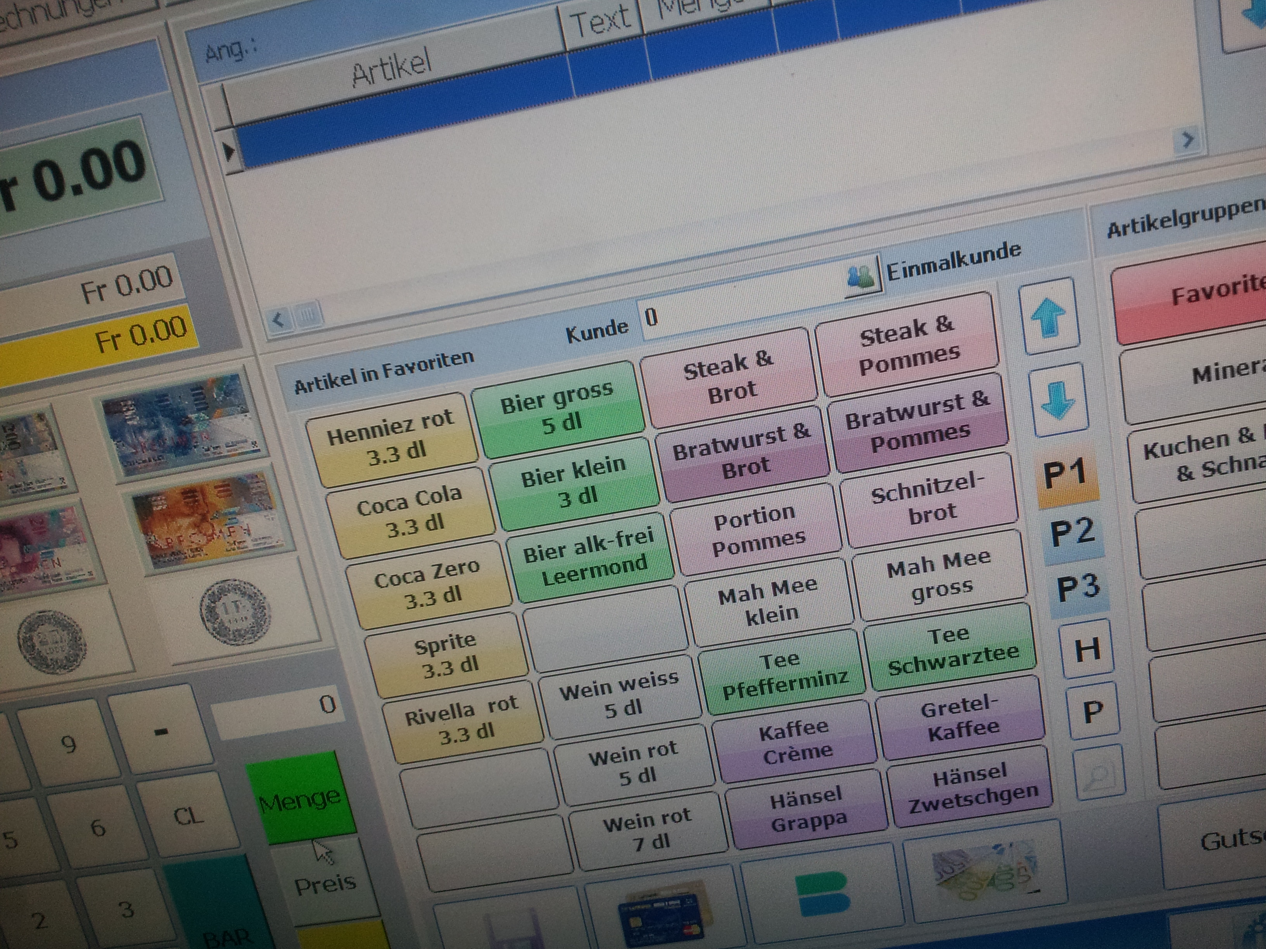
Task: Add Steak & Brot
Action: click(x=728, y=378)
